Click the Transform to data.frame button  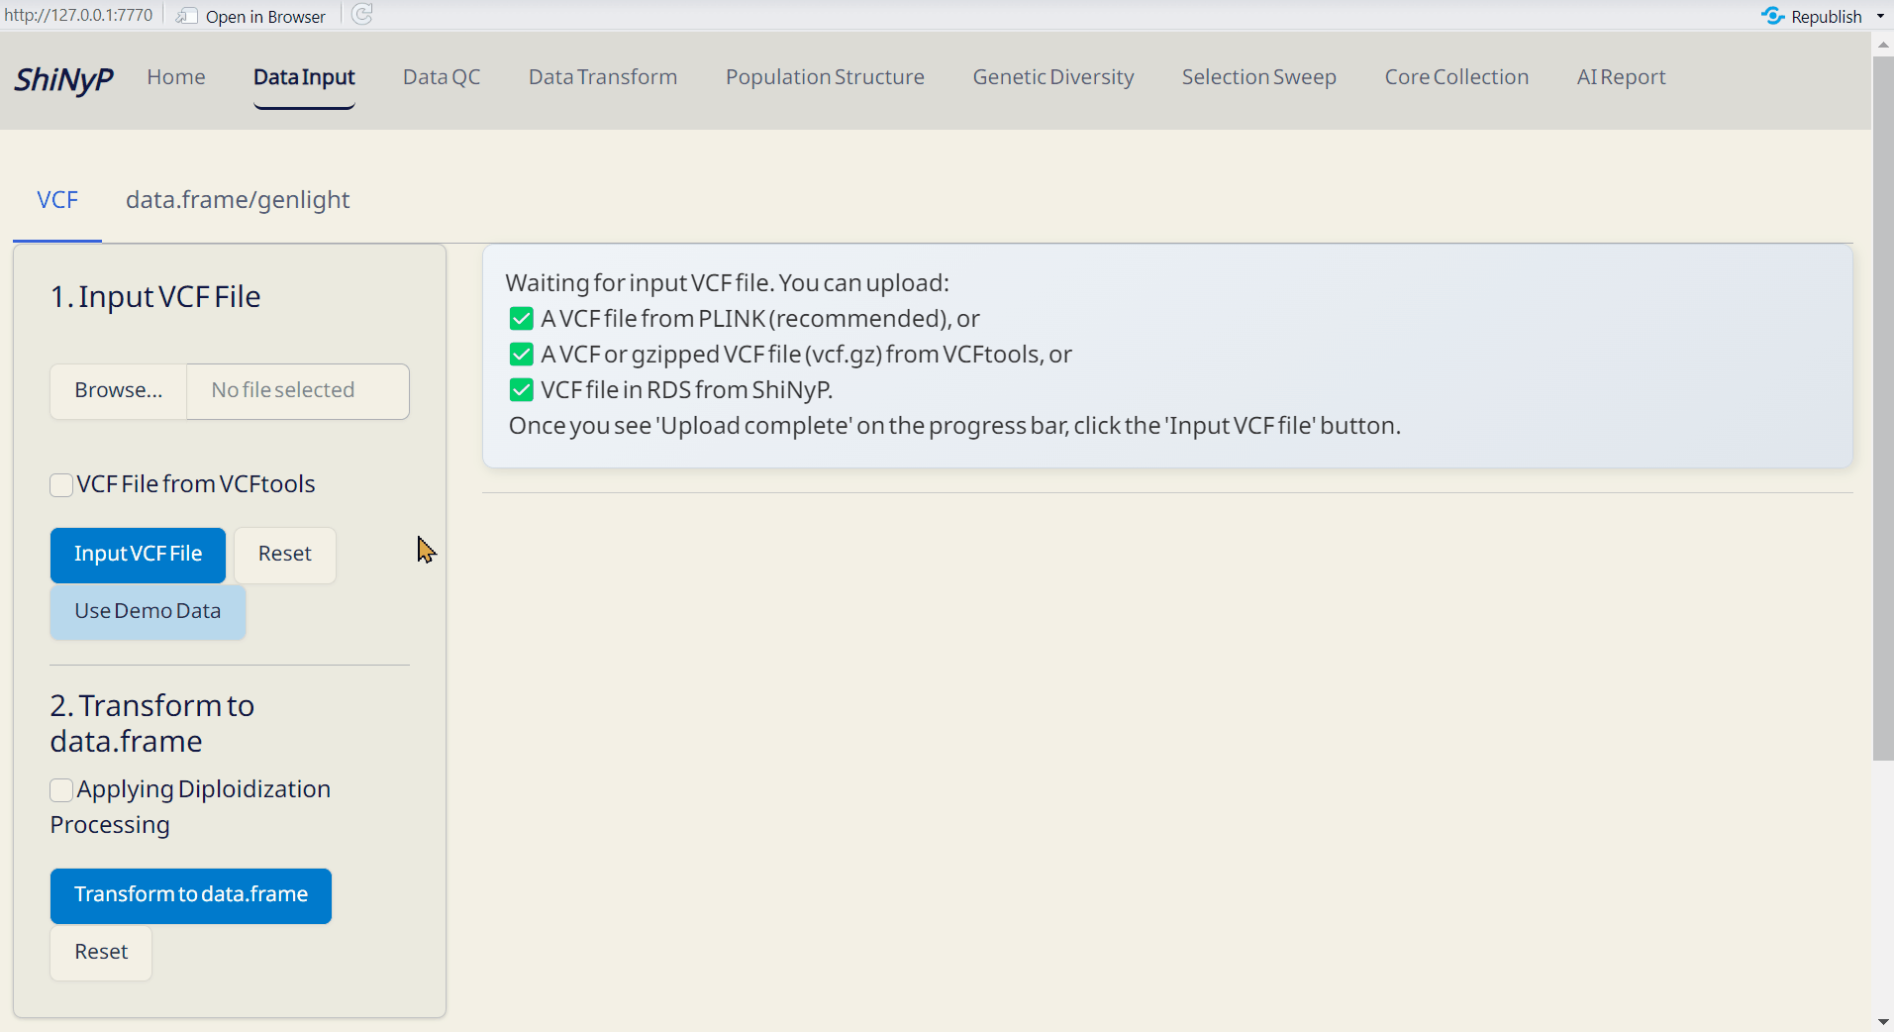point(191,895)
